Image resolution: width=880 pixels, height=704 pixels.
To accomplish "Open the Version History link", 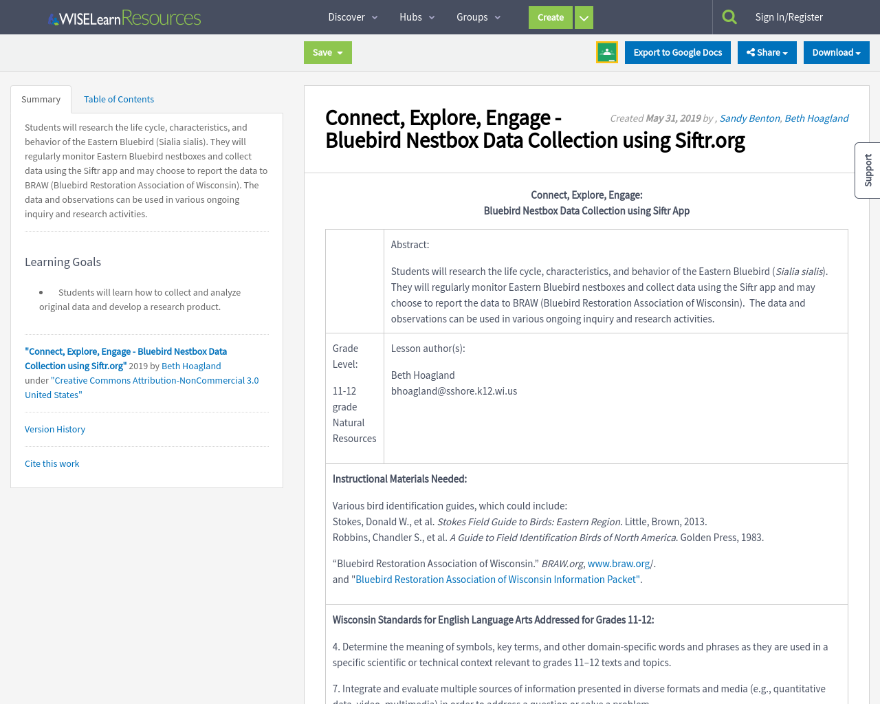I will coord(54,428).
